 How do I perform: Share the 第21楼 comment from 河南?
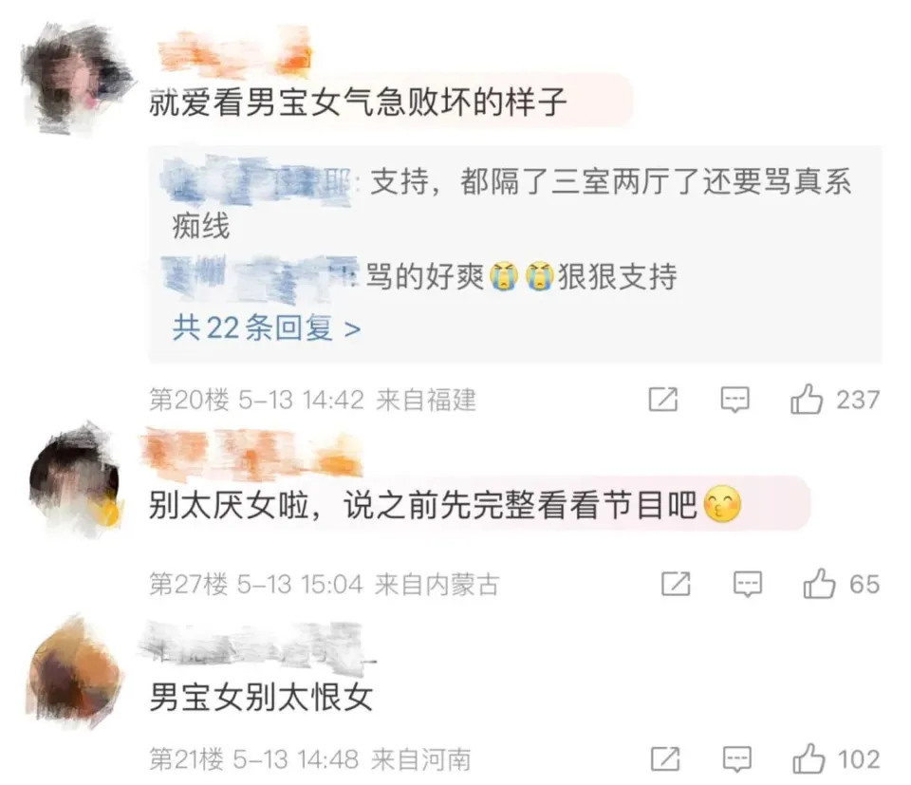click(665, 758)
